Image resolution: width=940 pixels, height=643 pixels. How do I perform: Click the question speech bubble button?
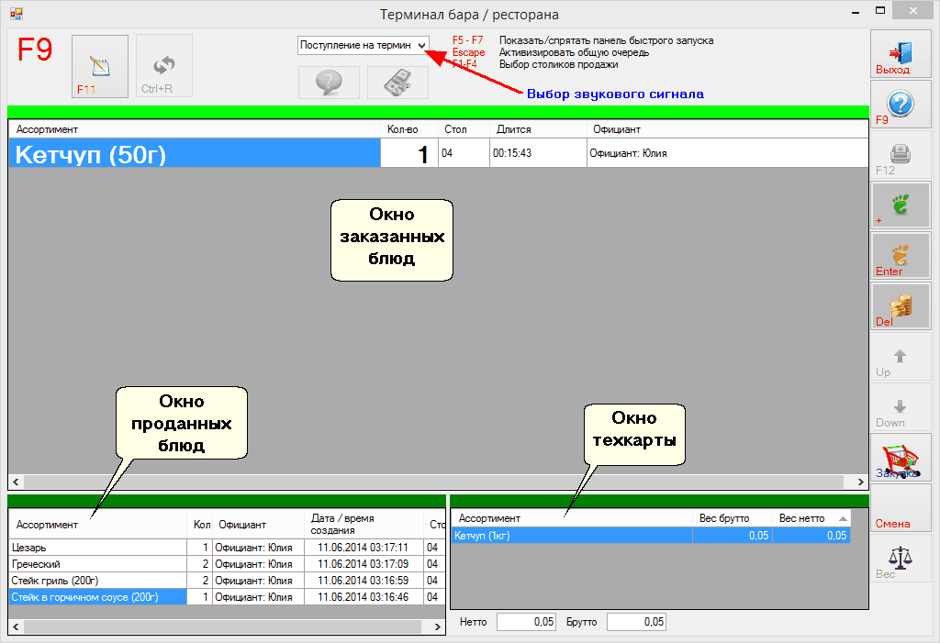pyautogui.click(x=329, y=83)
